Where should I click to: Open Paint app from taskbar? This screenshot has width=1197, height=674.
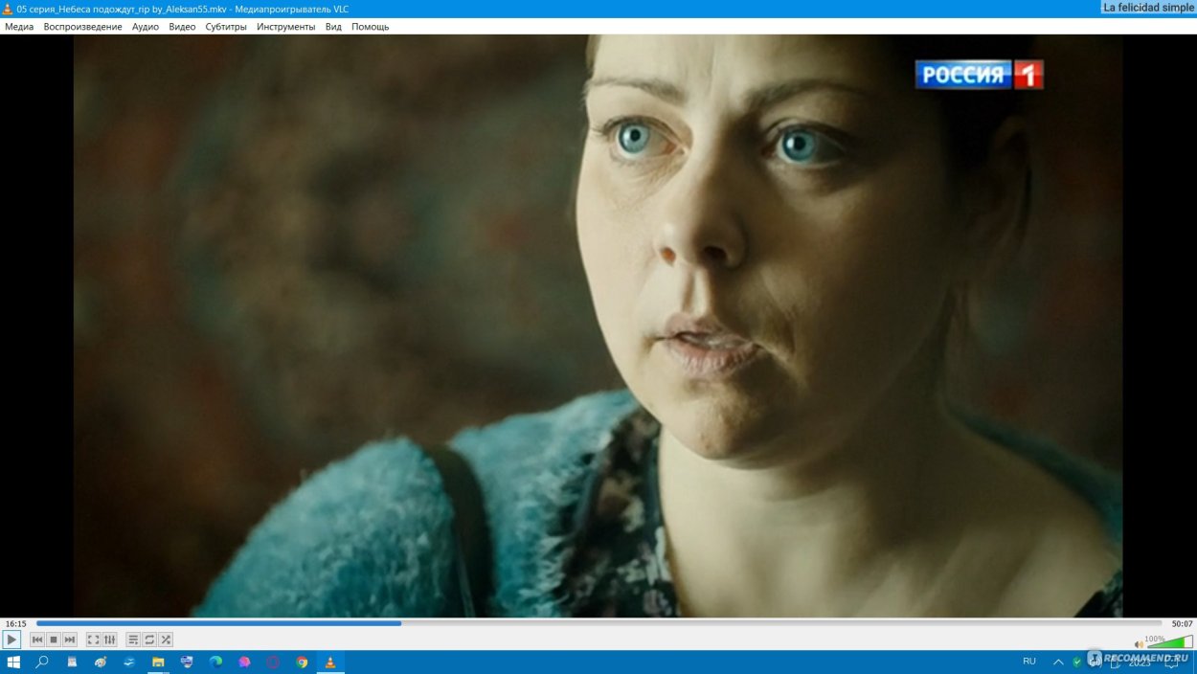(101, 662)
